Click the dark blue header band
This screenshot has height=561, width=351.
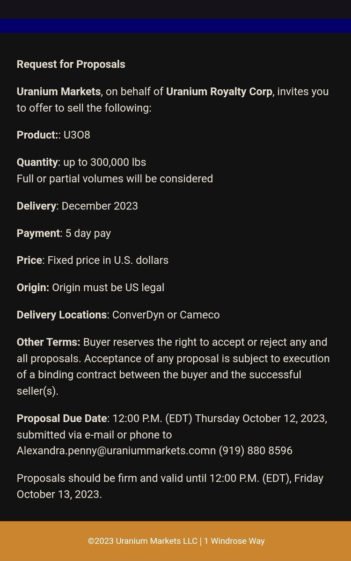click(175, 26)
